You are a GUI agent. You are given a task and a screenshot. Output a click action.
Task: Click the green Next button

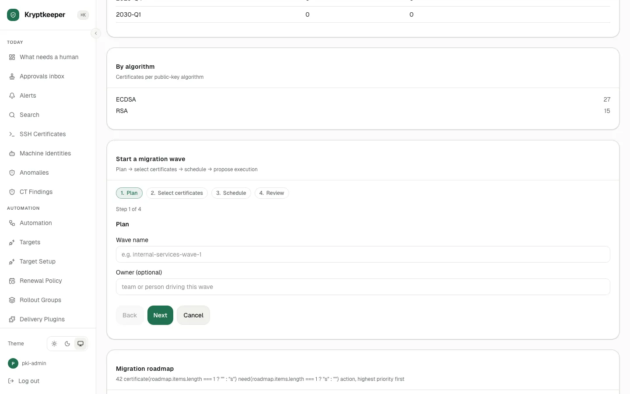[160, 315]
